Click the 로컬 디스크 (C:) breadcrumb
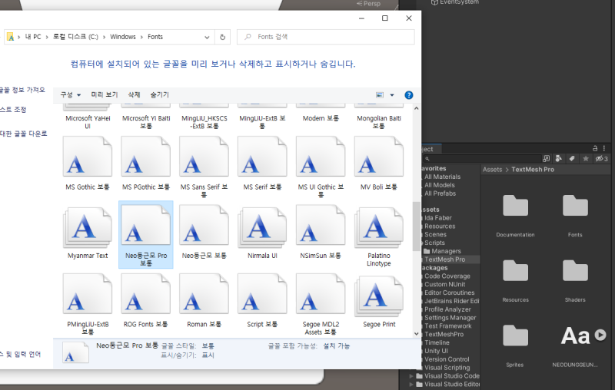 (75, 37)
